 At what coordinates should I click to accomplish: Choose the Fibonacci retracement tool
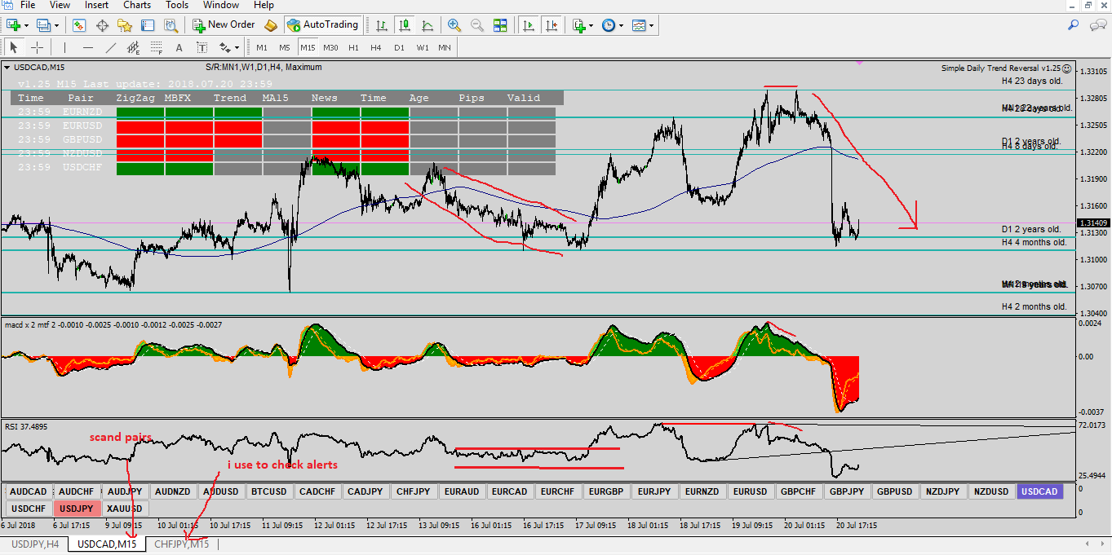157,47
